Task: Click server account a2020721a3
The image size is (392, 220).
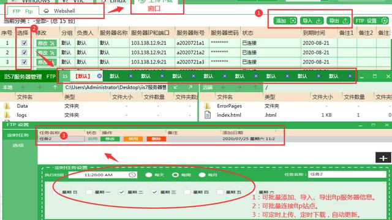Action: pos(190,62)
